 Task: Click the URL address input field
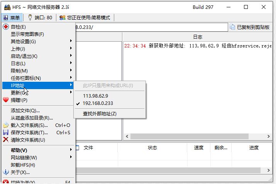152,27
